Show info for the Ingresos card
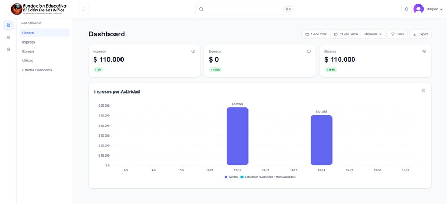 (x=194, y=51)
